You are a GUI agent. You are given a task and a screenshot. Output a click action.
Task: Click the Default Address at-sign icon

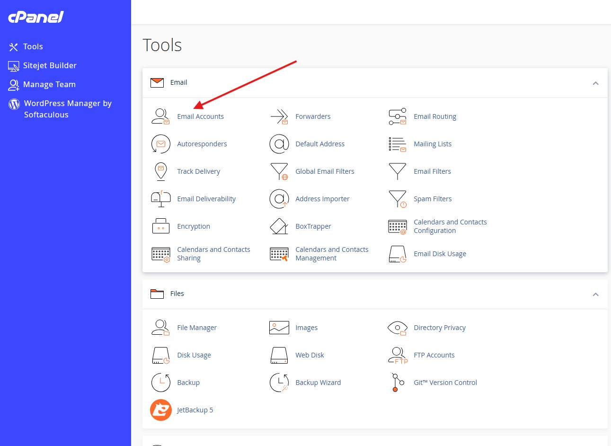coord(279,144)
